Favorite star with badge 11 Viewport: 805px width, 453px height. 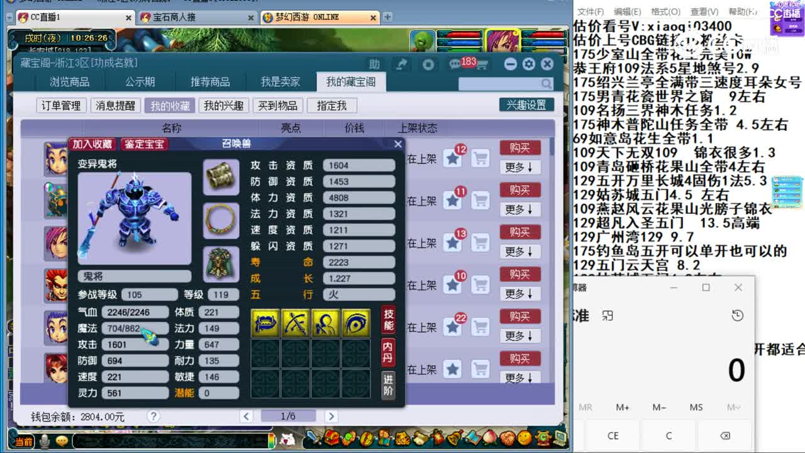(453, 201)
